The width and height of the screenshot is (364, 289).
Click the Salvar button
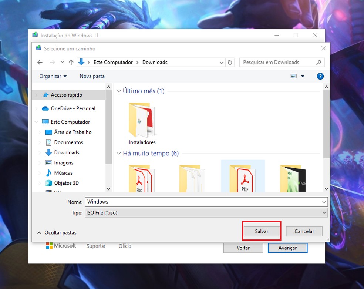coord(262,231)
